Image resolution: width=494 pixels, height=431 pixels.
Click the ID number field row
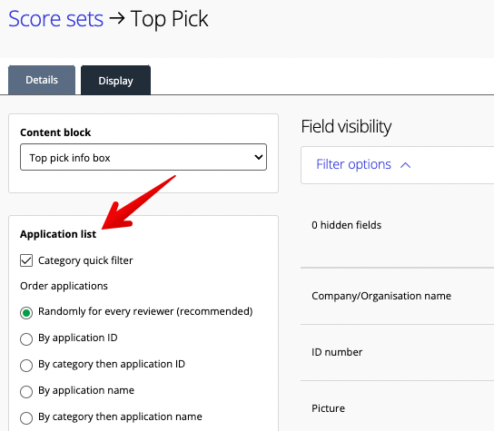(397, 352)
